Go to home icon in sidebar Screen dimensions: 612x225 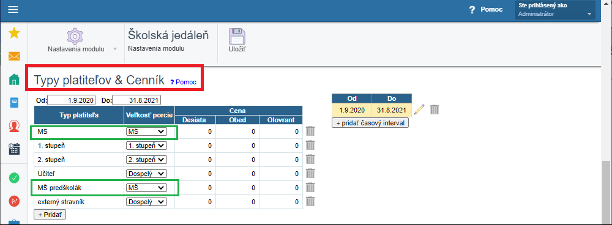[x=14, y=79]
